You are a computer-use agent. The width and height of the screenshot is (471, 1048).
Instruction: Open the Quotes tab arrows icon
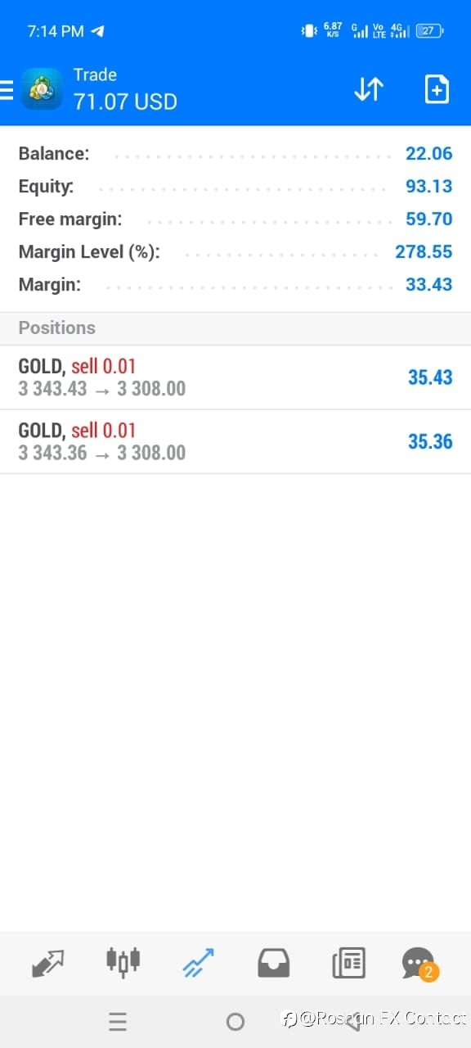pyautogui.click(x=48, y=963)
